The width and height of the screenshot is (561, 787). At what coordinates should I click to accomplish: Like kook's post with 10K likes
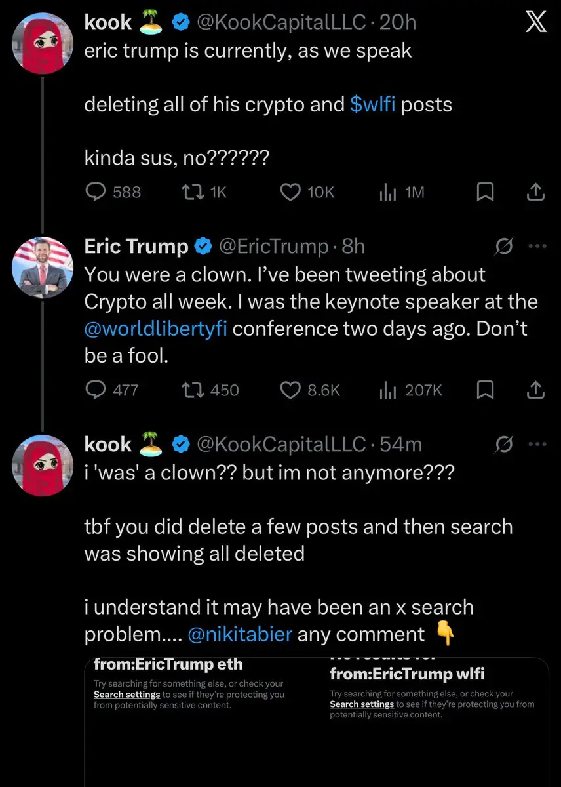coord(290,192)
